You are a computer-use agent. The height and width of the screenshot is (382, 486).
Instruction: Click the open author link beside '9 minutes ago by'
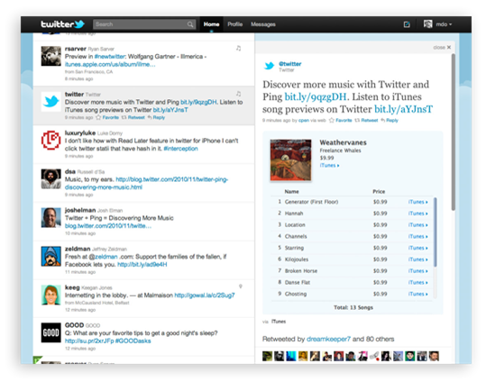(304, 120)
